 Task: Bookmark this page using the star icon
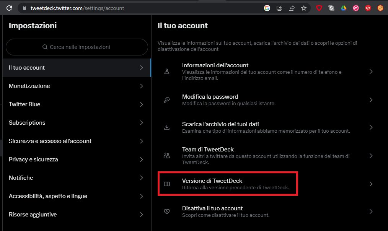[303, 8]
